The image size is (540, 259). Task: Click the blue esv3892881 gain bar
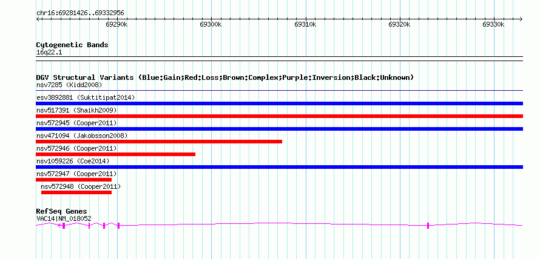pyautogui.click(x=279, y=103)
